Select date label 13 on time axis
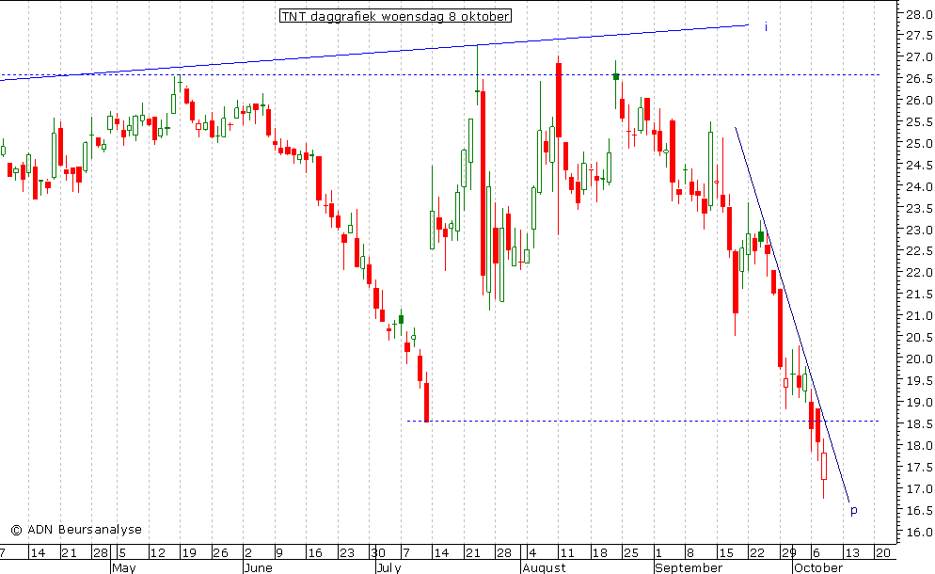935x574 pixels. (851, 552)
